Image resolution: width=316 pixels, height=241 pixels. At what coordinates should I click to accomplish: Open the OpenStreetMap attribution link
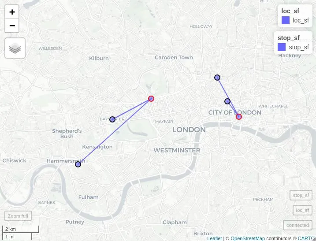tap(248, 238)
